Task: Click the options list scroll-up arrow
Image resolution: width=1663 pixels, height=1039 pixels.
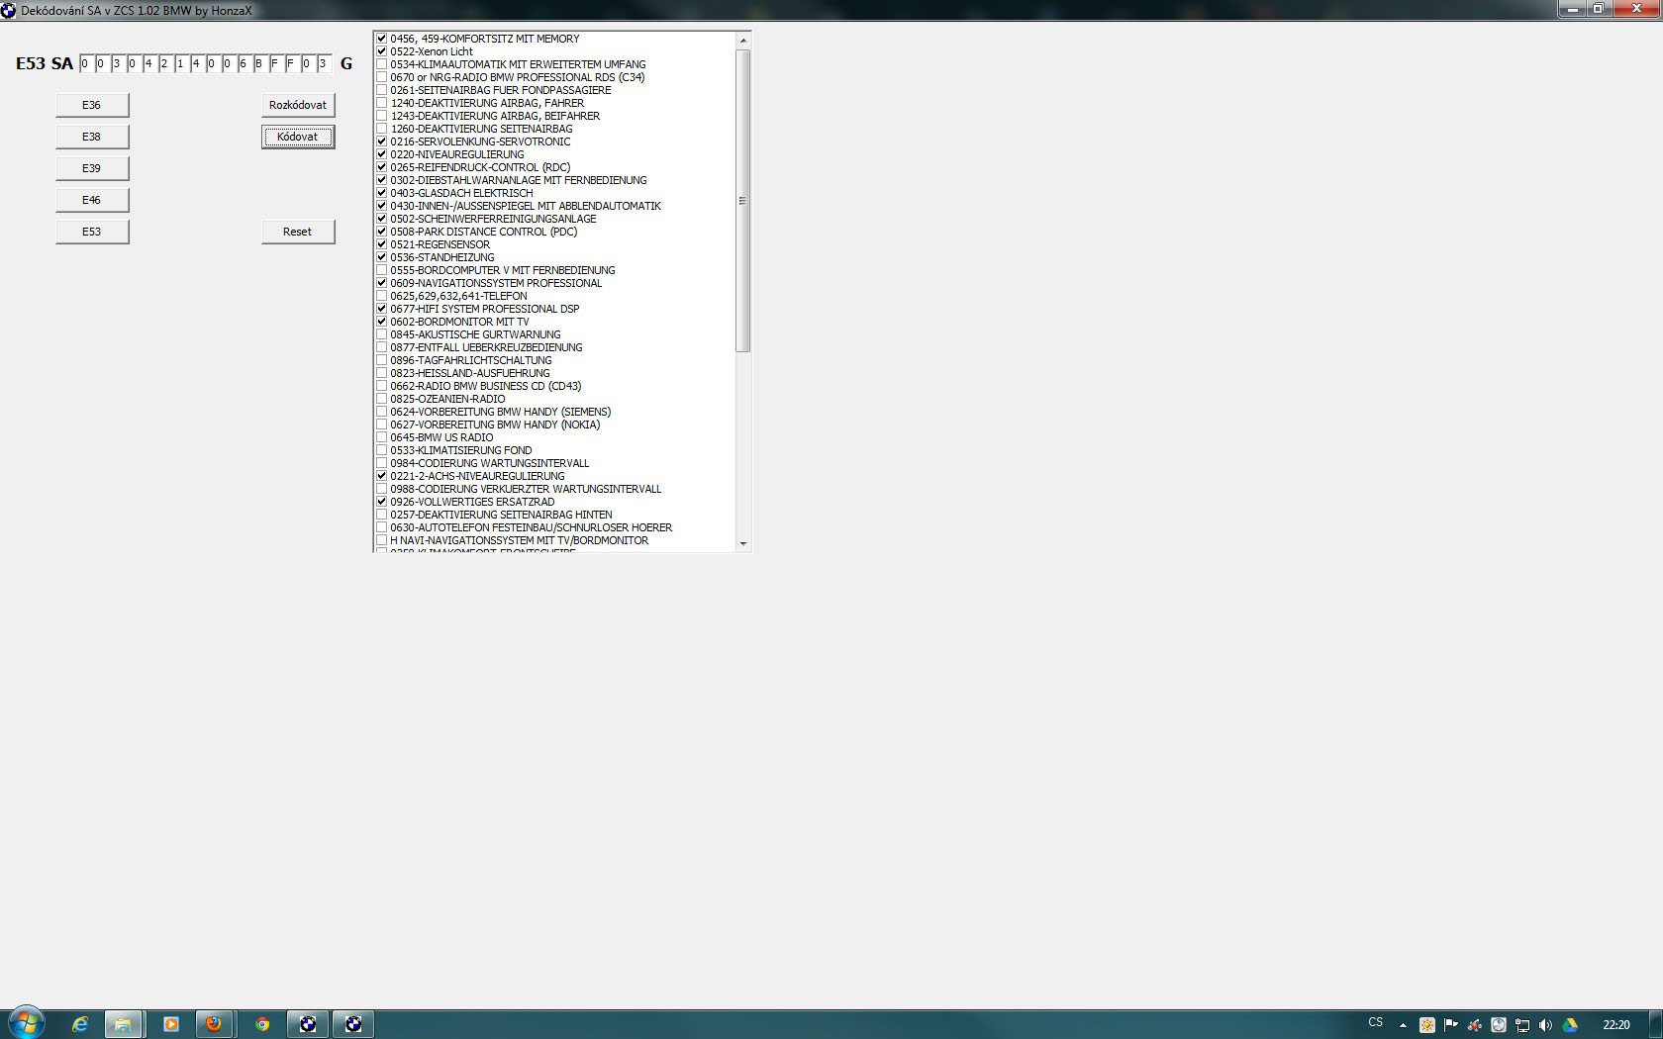Action: point(743,41)
